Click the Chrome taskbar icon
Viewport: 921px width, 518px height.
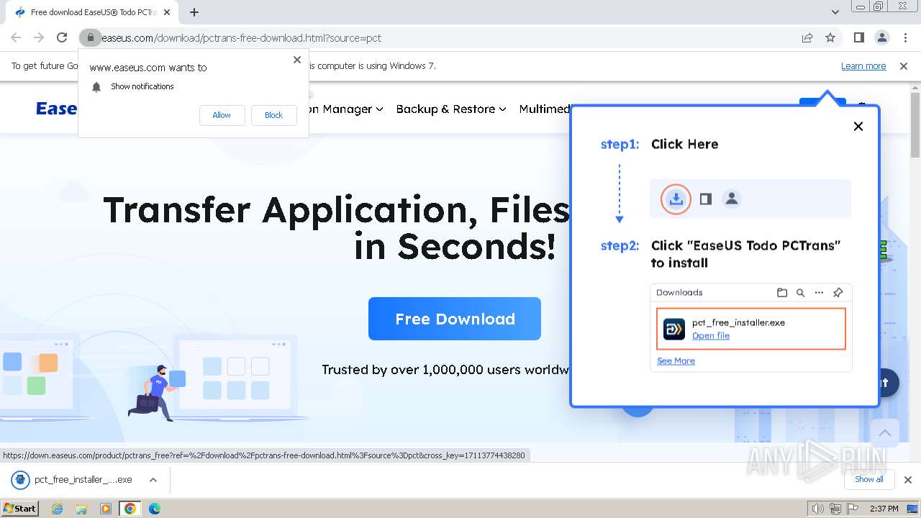[x=130, y=509]
